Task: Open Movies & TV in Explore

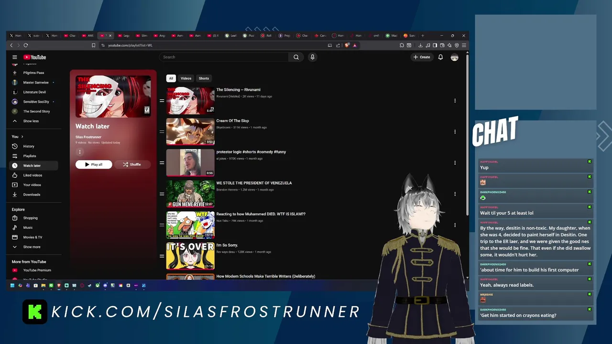Action: (33, 237)
